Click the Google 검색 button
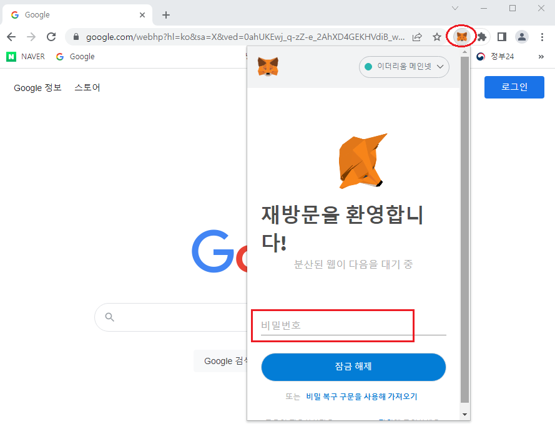 220,361
